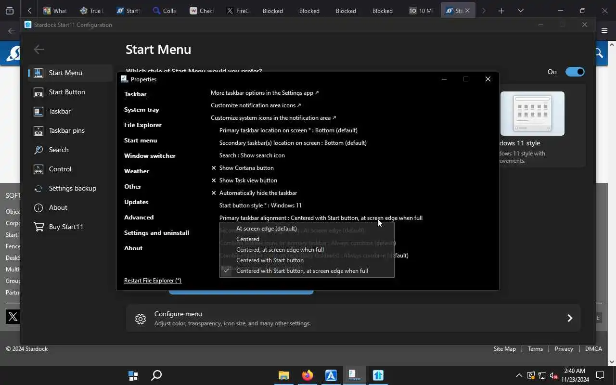Click the Configure menu gear icon
The width and height of the screenshot is (616, 385).
point(140,319)
